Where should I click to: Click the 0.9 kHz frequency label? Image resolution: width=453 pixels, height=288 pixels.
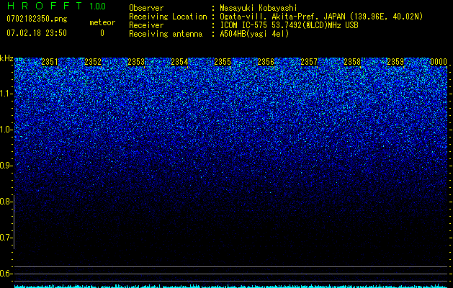pyautogui.click(x=6, y=166)
